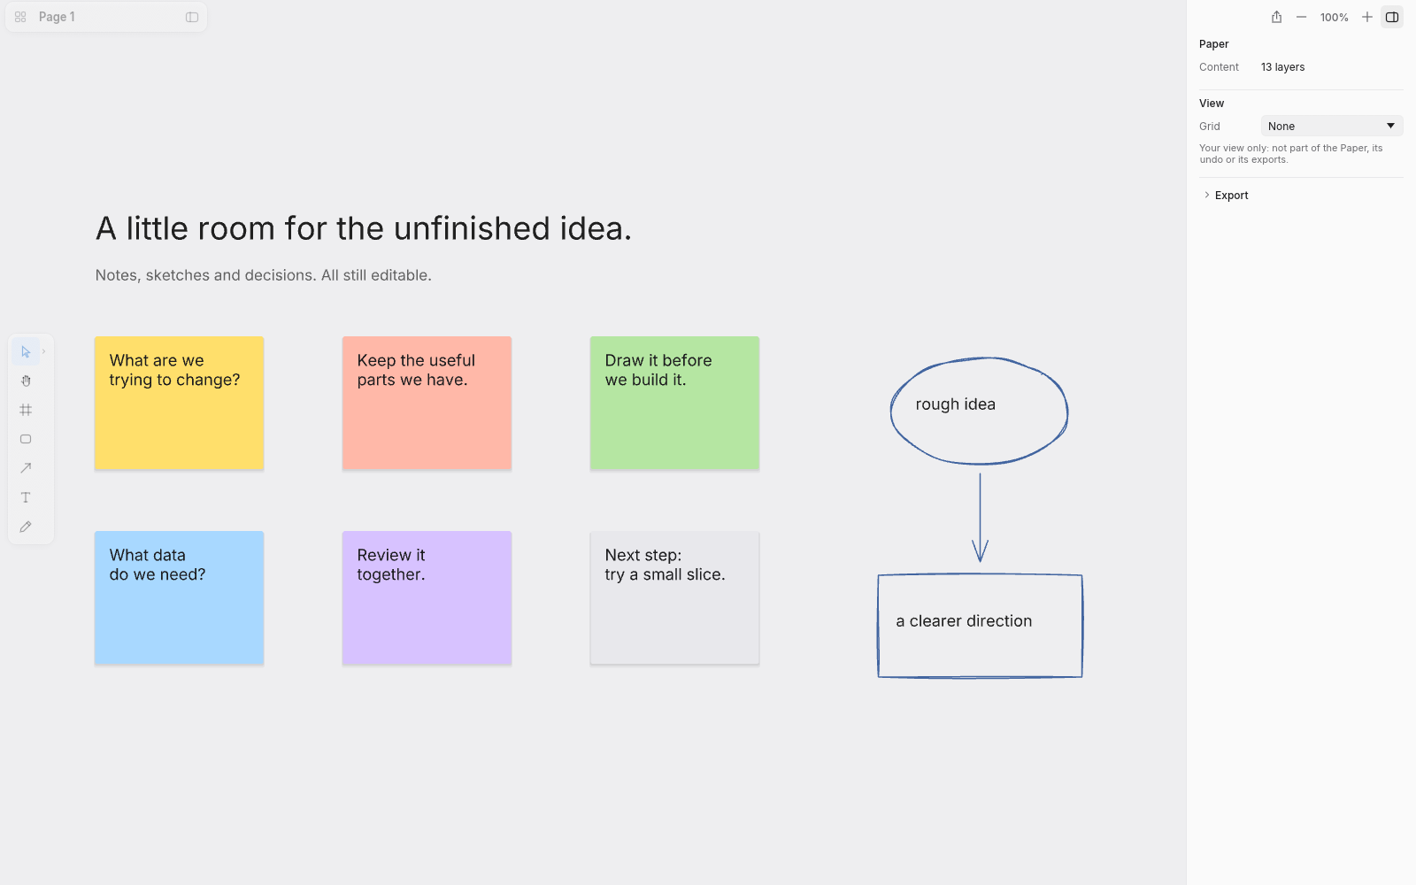Click the share export icon
This screenshot has height=885, width=1416.
click(x=1276, y=17)
